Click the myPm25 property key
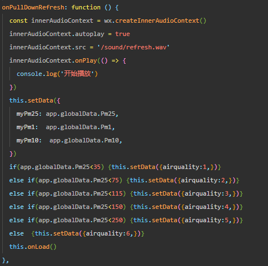 27,114
